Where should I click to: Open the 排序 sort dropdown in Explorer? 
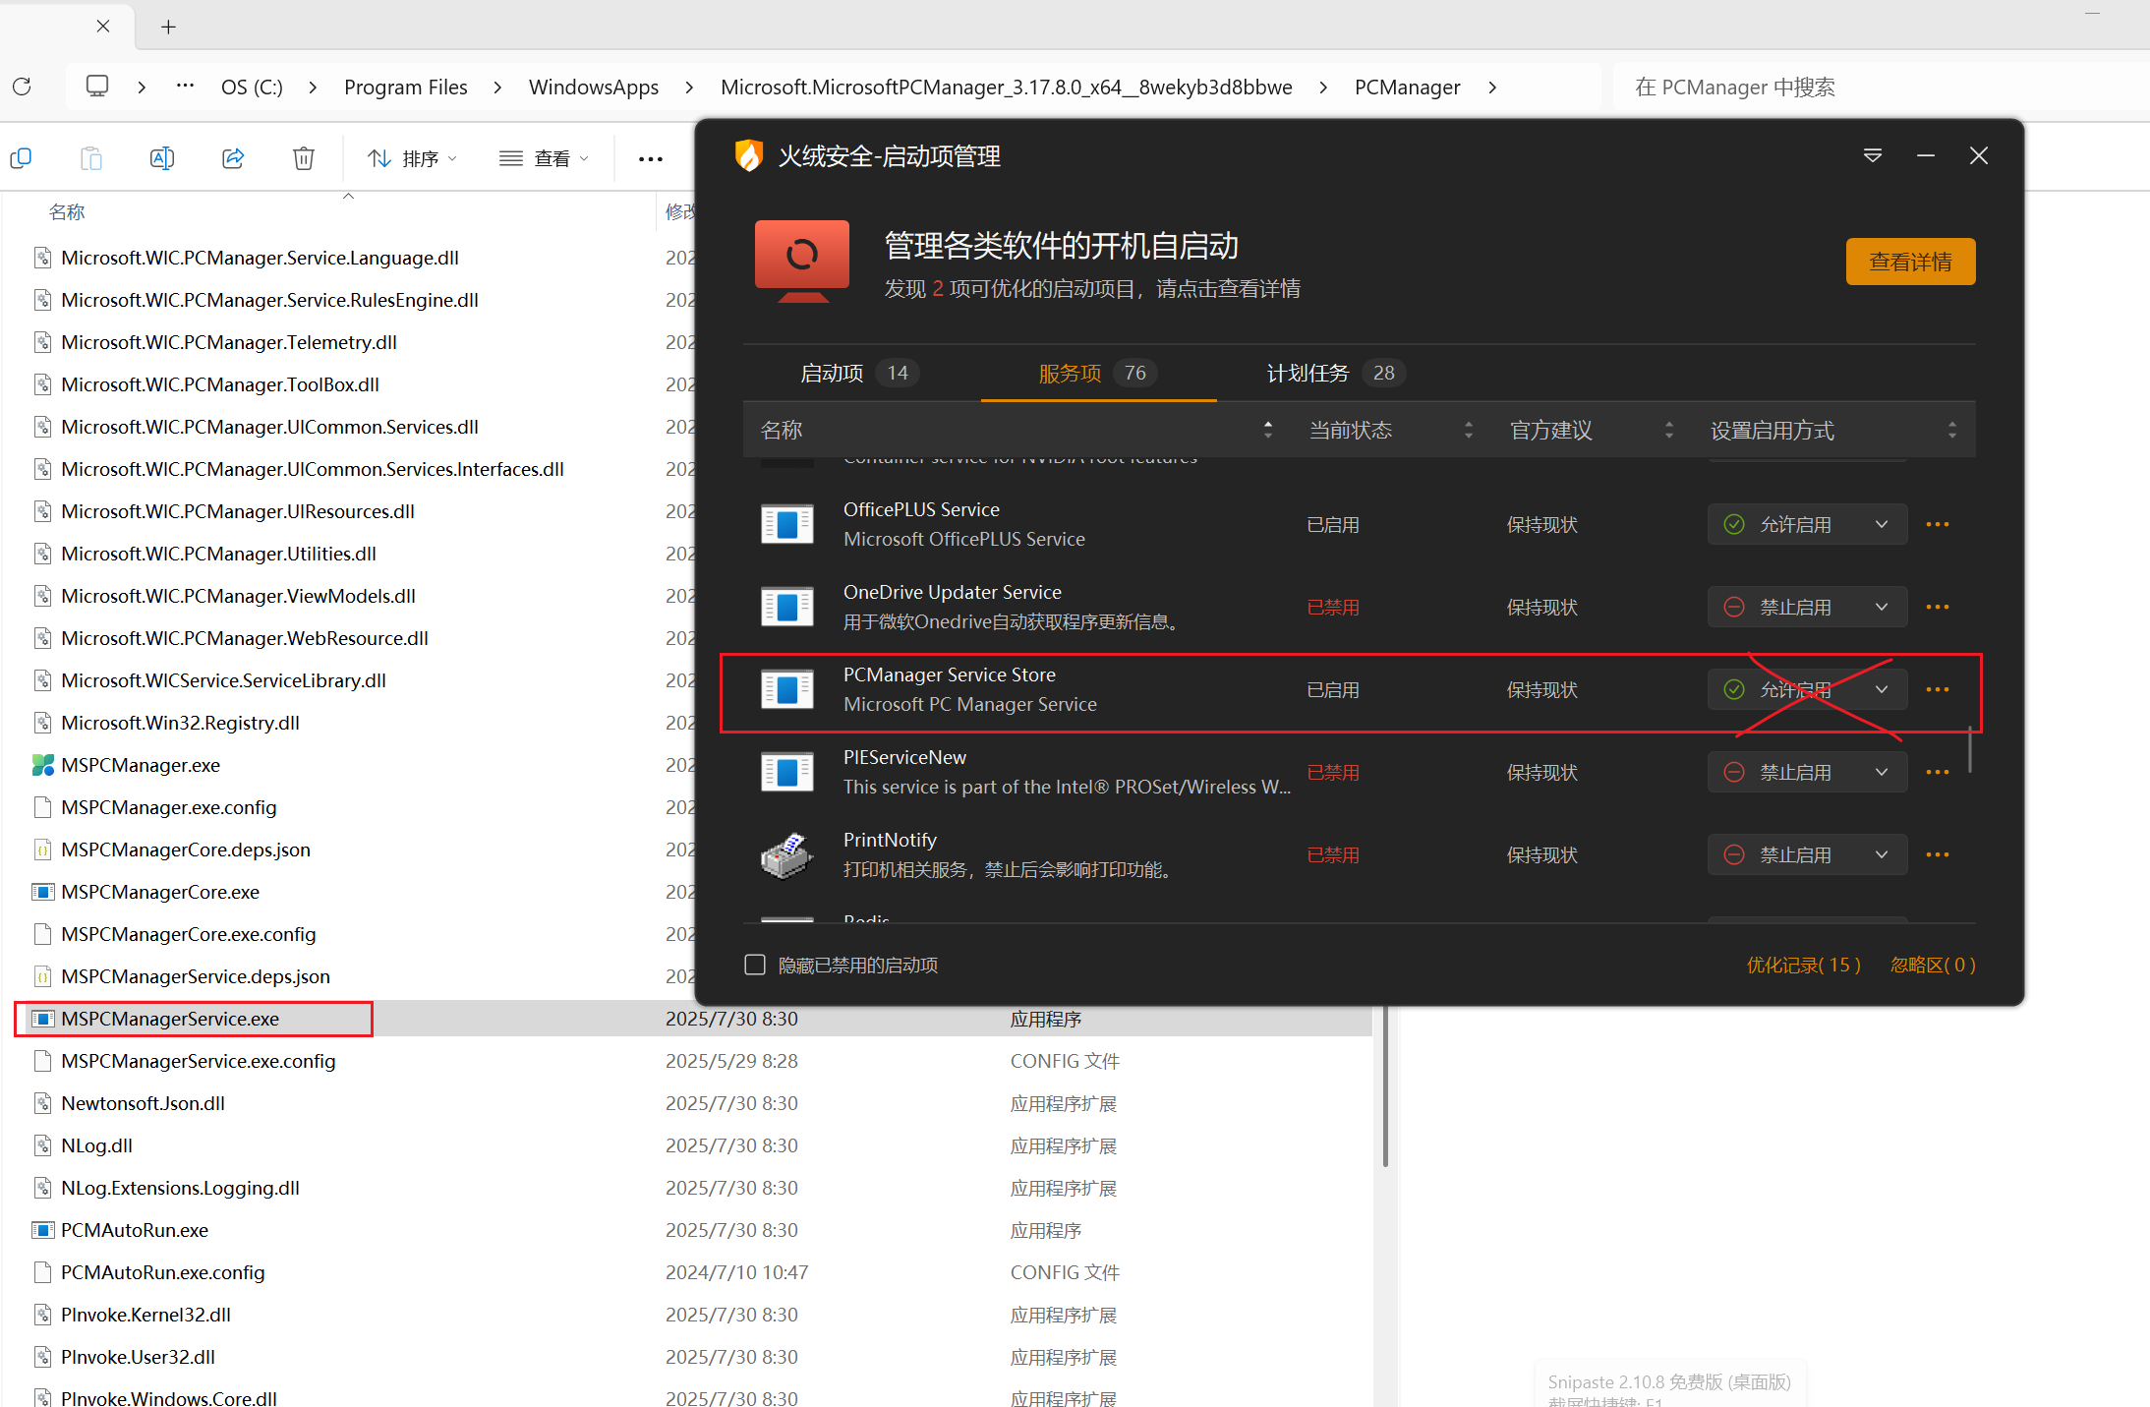(412, 158)
